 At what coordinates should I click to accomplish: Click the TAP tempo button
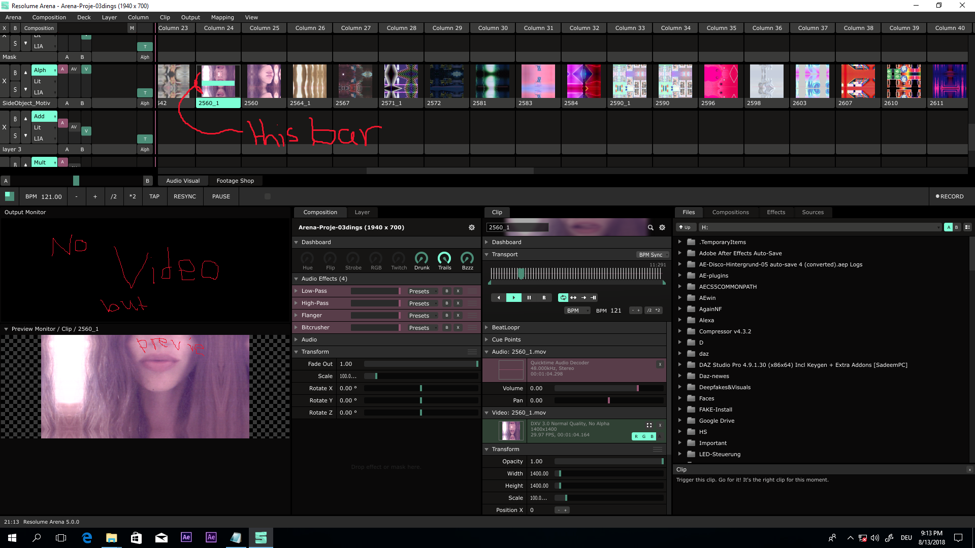pos(154,196)
